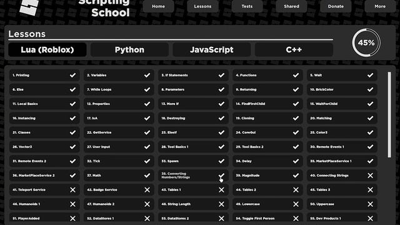Screen dimensions: 400x225
Task: Click the X icon beside 45. Tables 3
Action: (x=370, y=190)
